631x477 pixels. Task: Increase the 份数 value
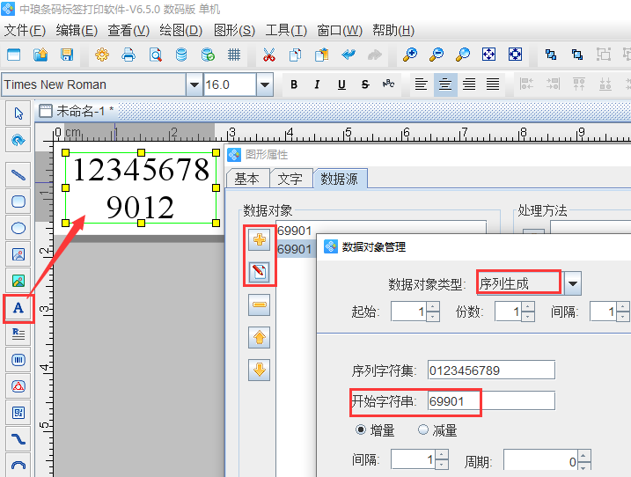click(x=528, y=307)
